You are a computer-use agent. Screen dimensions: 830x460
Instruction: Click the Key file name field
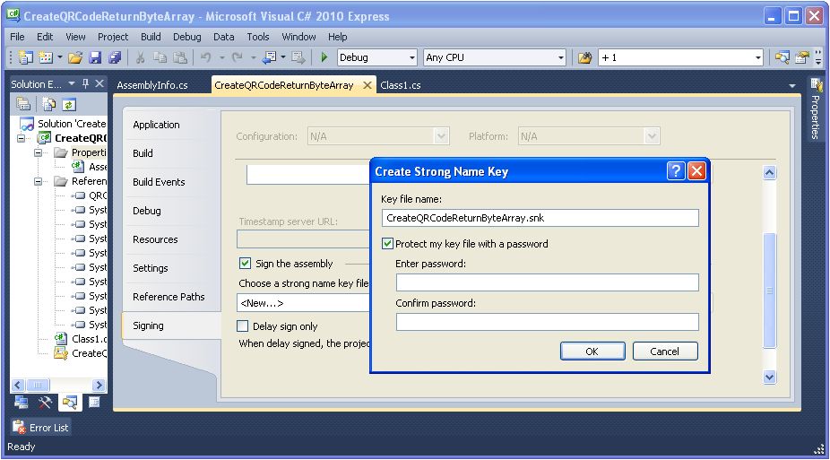pyautogui.click(x=540, y=218)
